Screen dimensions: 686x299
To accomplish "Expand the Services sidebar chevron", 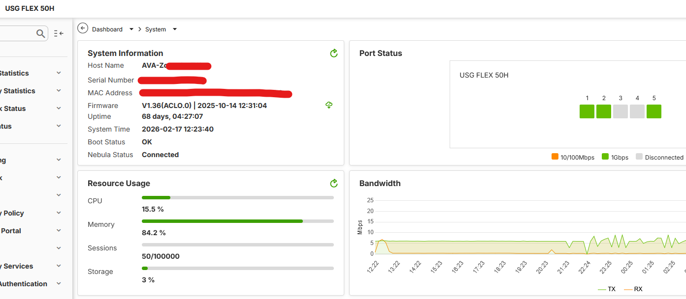I will (59, 266).
